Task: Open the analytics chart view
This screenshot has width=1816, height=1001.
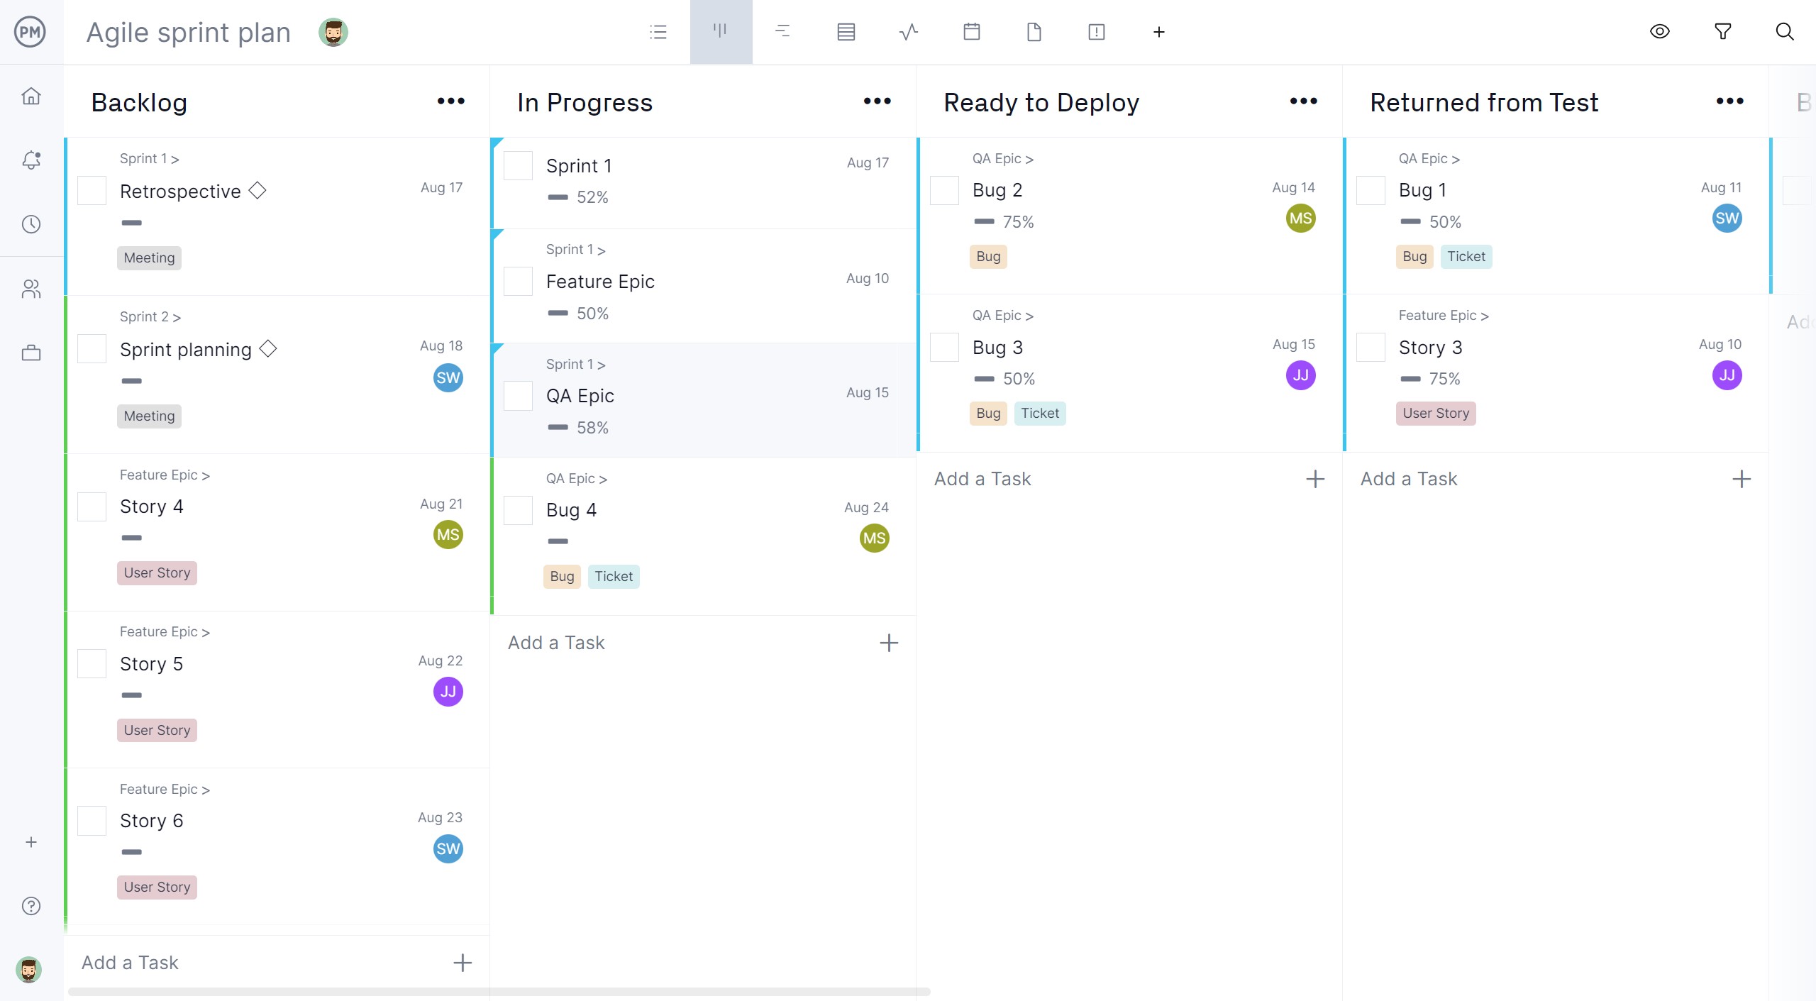Action: (908, 31)
